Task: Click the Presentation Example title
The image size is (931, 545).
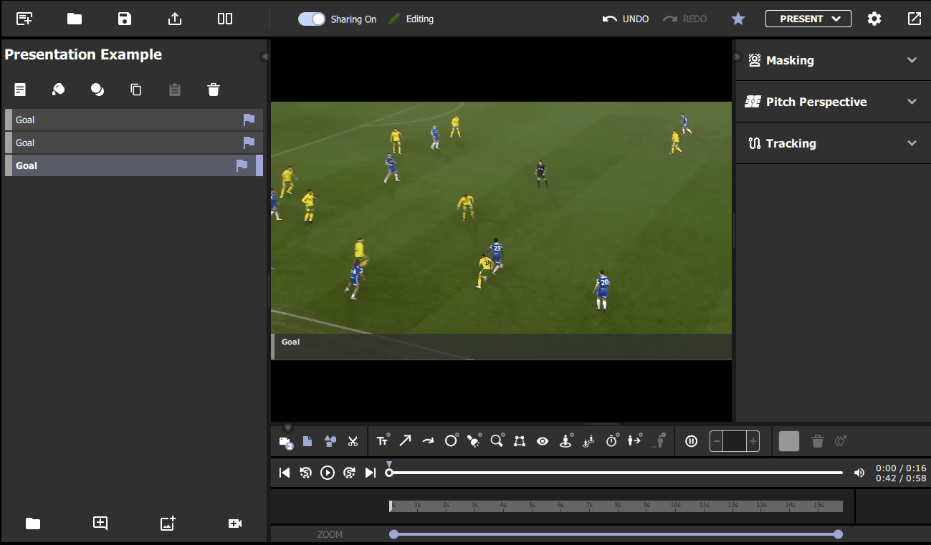Action: pyautogui.click(x=83, y=54)
